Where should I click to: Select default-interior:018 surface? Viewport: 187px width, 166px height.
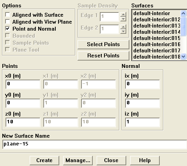coord(157,57)
